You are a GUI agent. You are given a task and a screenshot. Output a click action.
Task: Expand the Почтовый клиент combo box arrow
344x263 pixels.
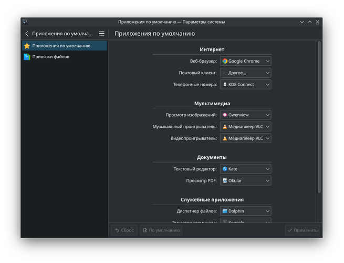267,73
